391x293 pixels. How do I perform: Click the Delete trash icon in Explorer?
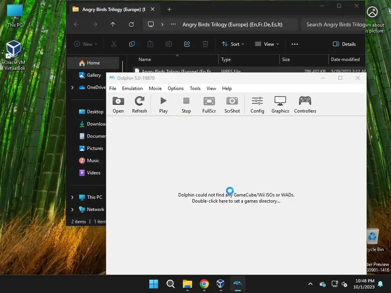[205, 44]
